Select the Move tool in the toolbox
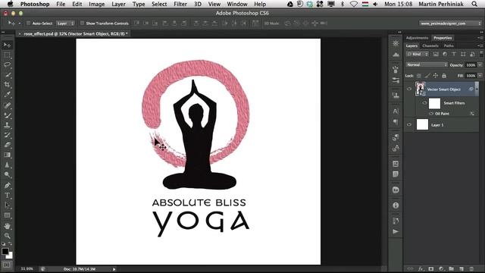The height and width of the screenshot is (273, 485). 7,45
